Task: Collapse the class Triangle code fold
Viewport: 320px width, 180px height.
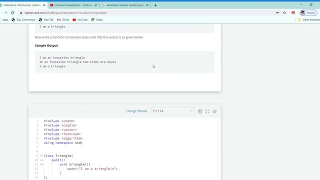Action: (x=41, y=155)
